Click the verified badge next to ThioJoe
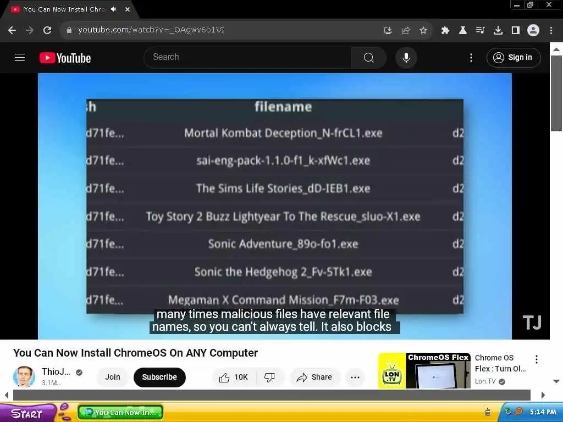 click(79, 373)
